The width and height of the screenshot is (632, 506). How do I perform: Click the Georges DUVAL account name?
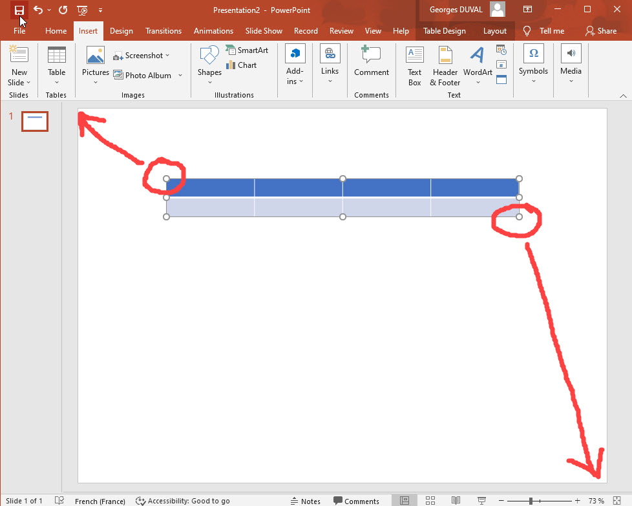[x=456, y=10]
